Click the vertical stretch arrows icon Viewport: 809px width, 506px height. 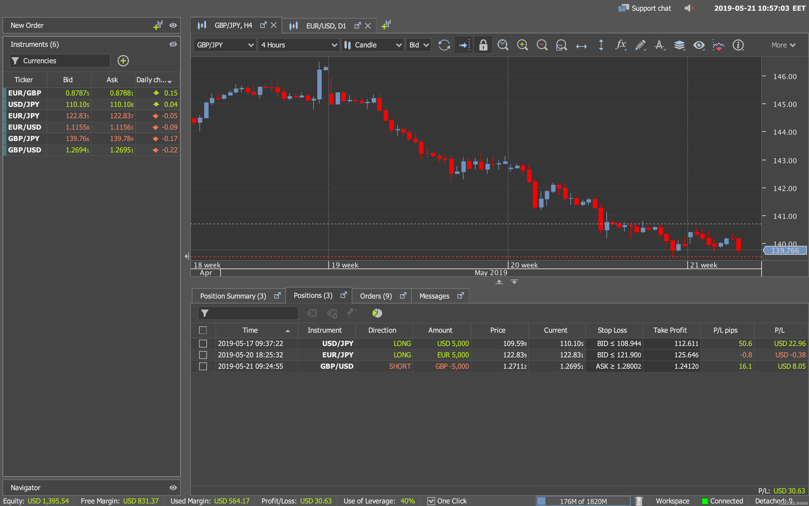click(601, 45)
